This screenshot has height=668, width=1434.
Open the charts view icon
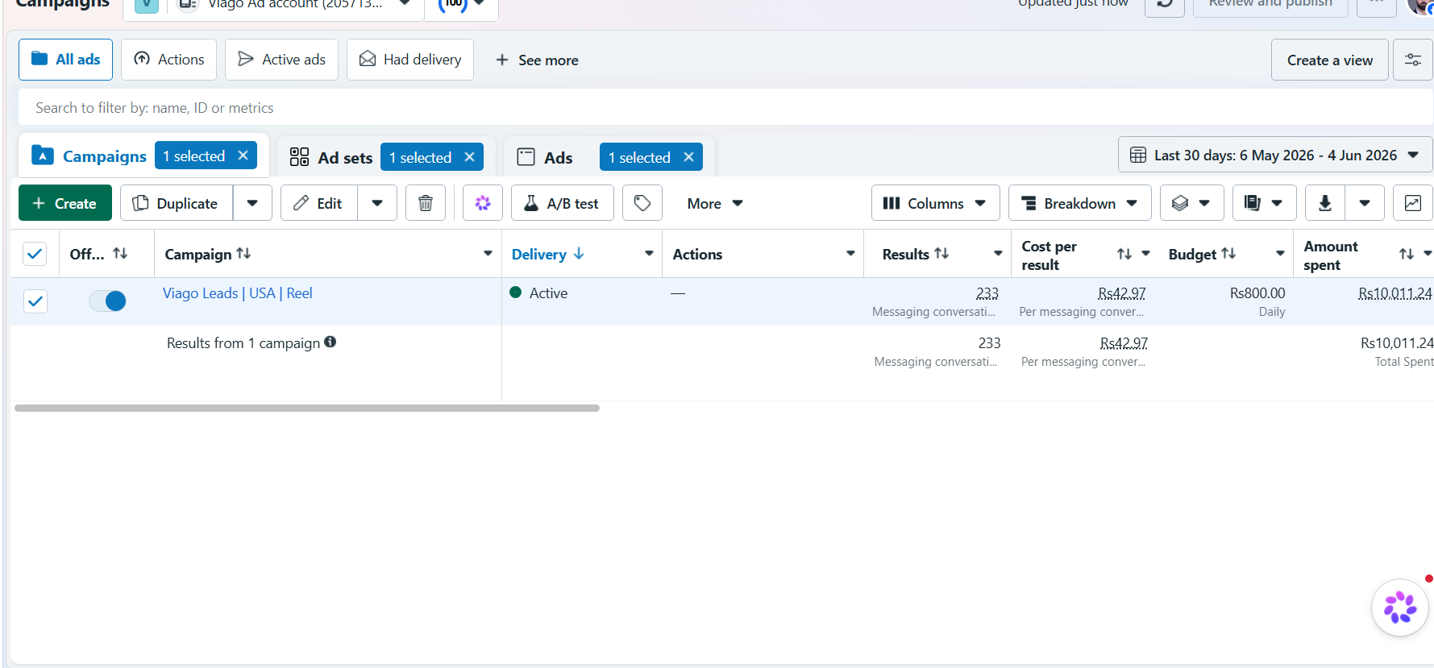[1413, 203]
